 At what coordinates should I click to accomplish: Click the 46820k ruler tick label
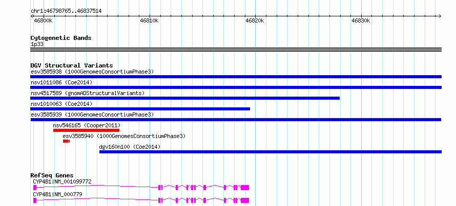[255, 20]
